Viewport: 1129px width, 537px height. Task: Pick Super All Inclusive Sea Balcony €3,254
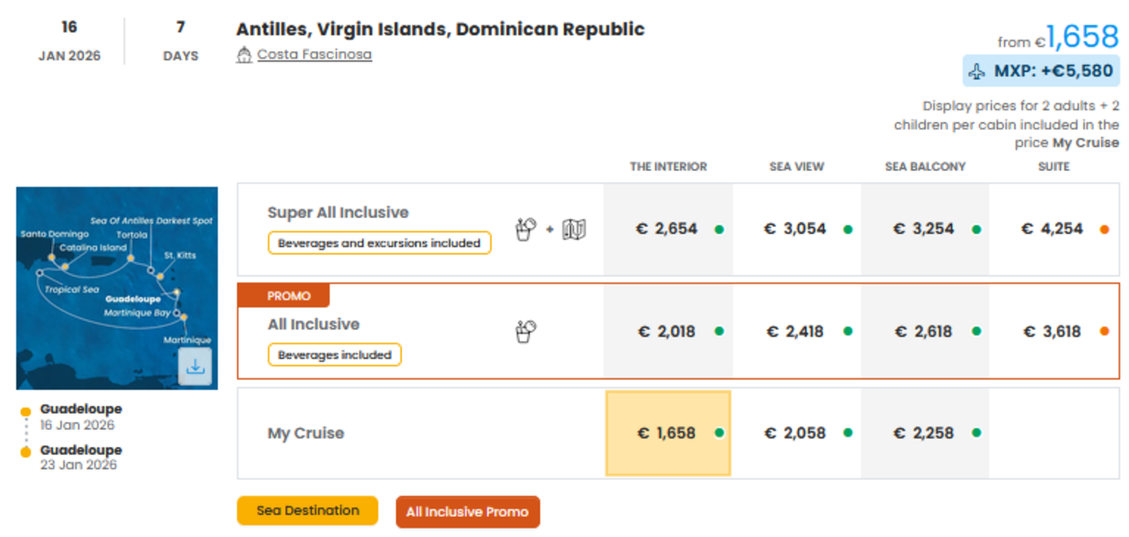click(x=924, y=229)
